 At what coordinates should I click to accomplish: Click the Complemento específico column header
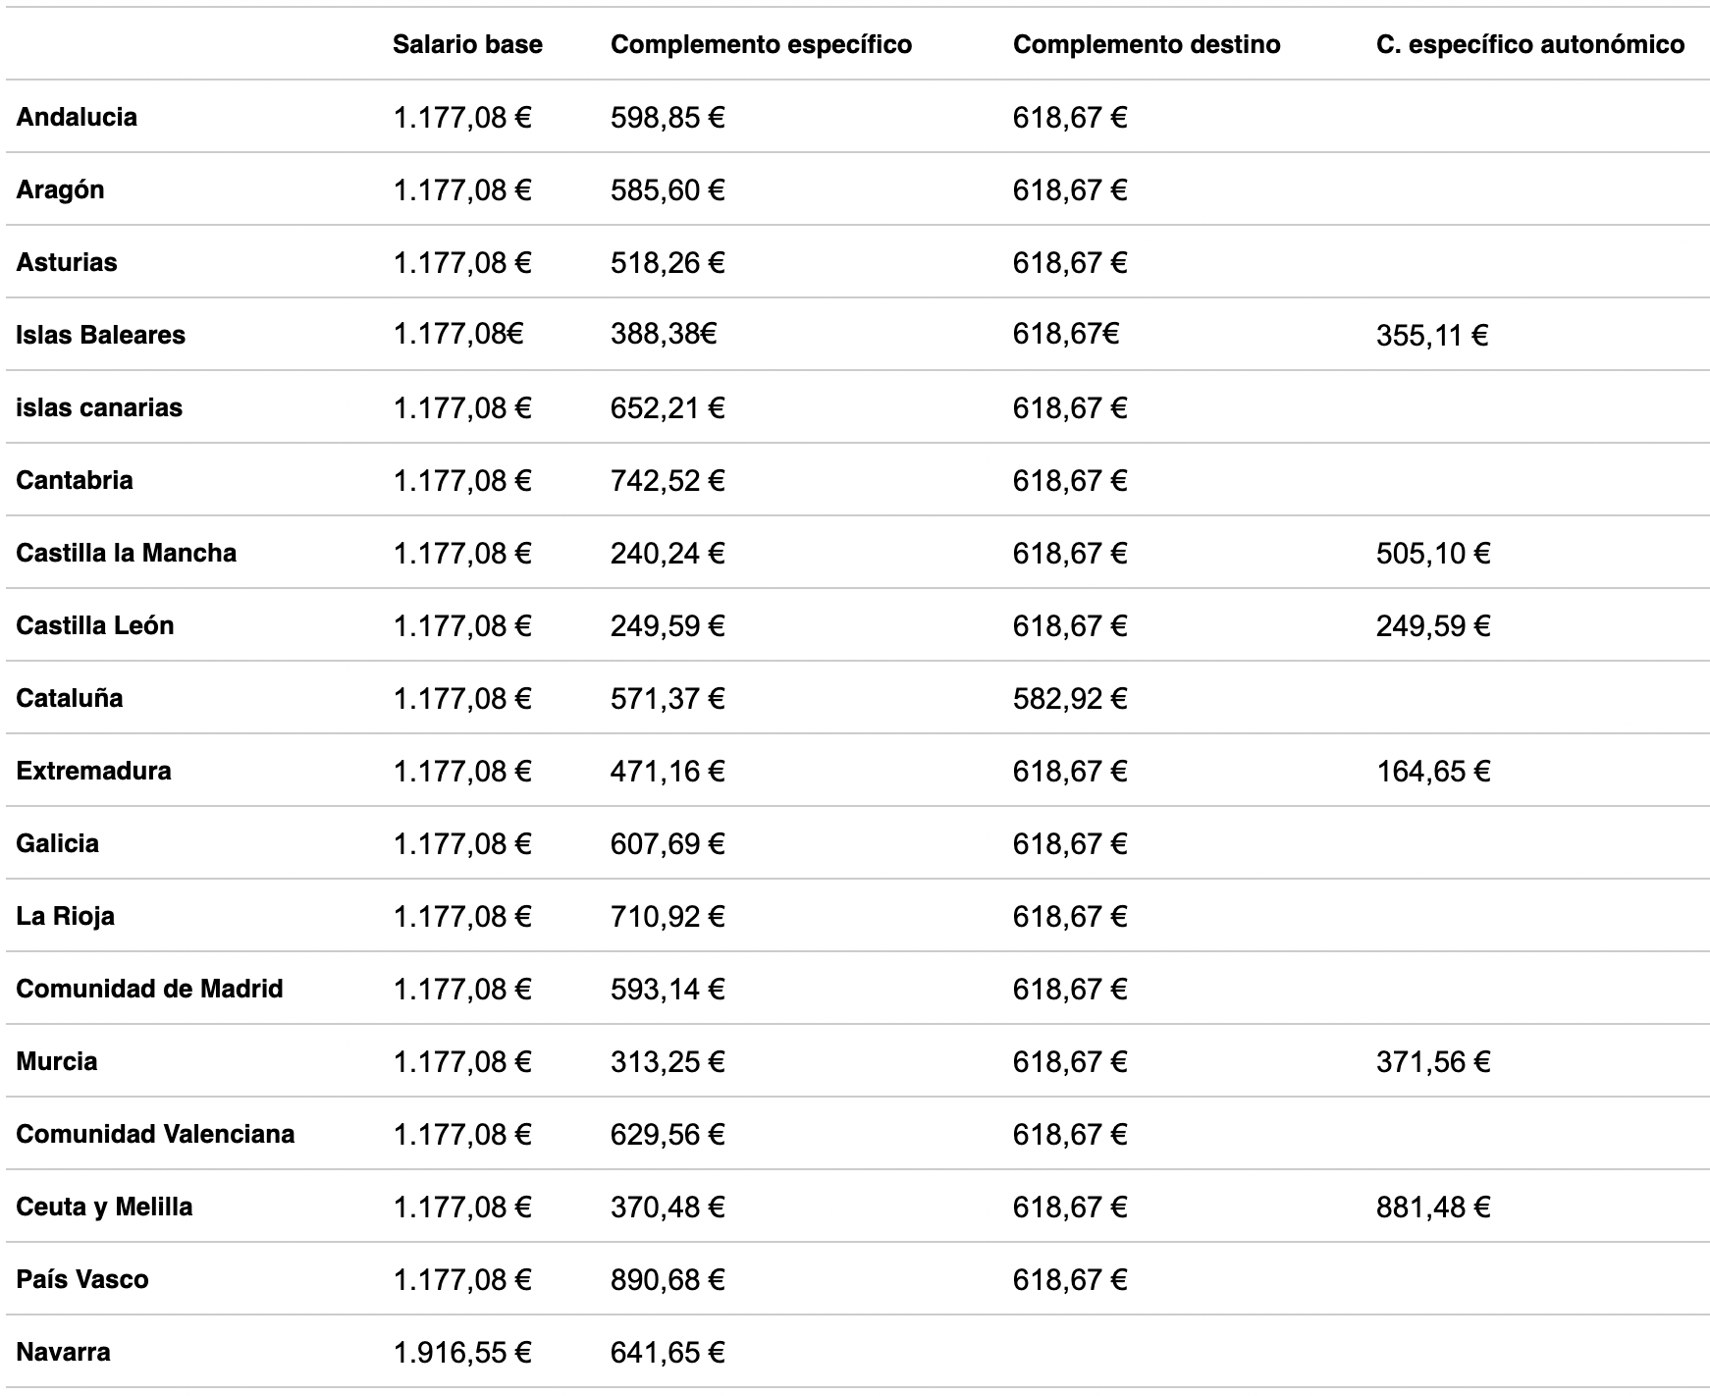coord(761,44)
